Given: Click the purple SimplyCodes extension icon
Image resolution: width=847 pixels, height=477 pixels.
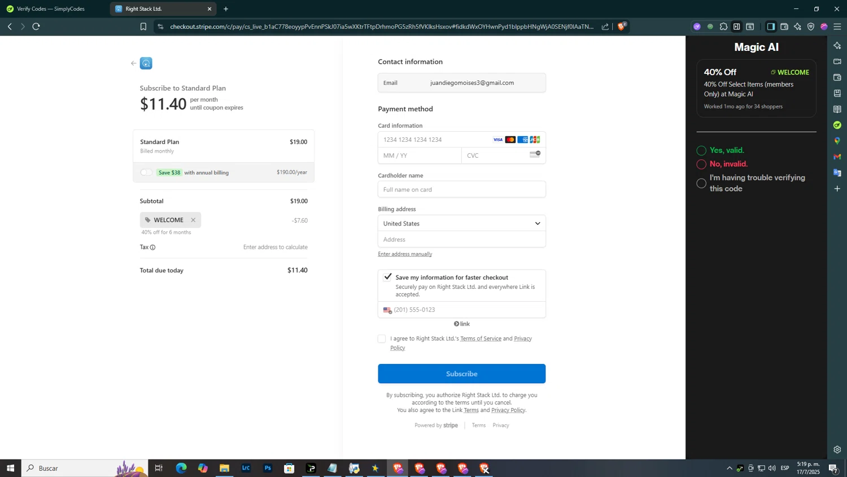Looking at the screenshot, I should tap(697, 27).
